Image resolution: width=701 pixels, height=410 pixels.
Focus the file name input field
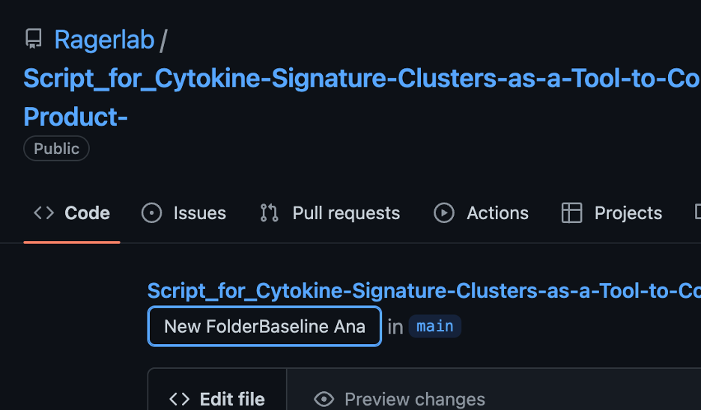[264, 326]
